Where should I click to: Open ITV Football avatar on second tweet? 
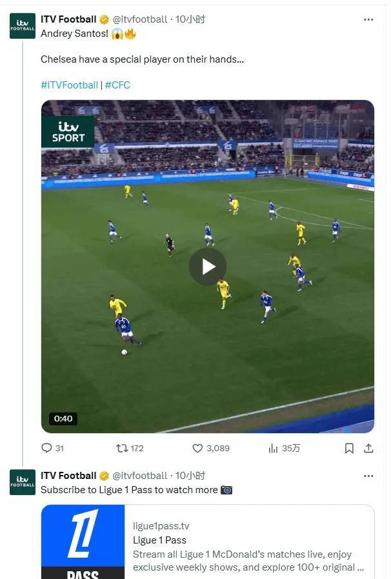(x=23, y=482)
